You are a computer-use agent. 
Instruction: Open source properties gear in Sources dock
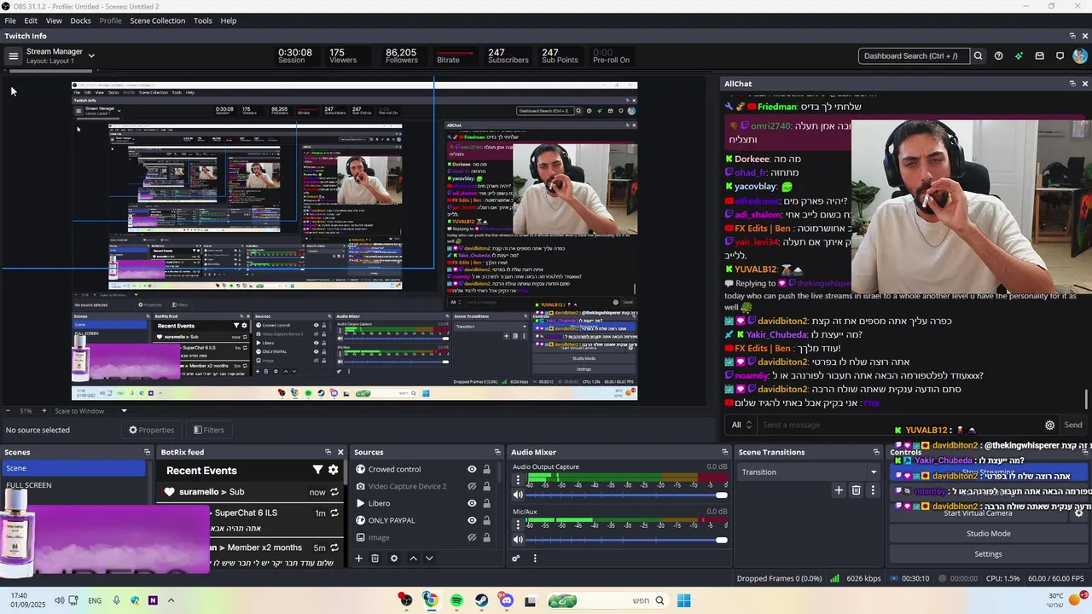tap(393, 559)
